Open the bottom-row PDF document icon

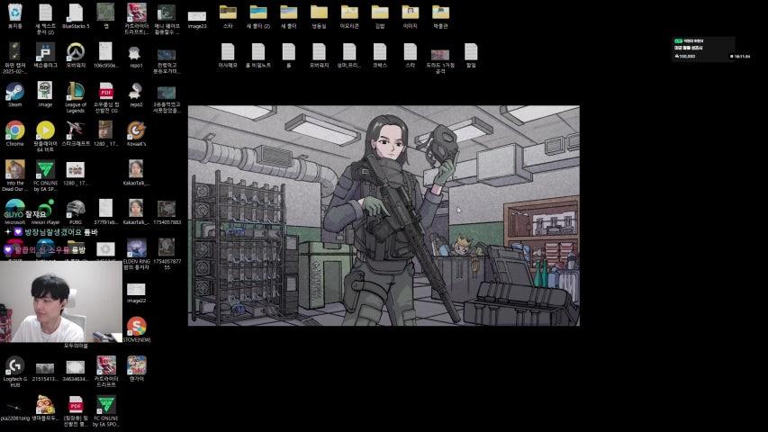pyautogui.click(x=76, y=410)
